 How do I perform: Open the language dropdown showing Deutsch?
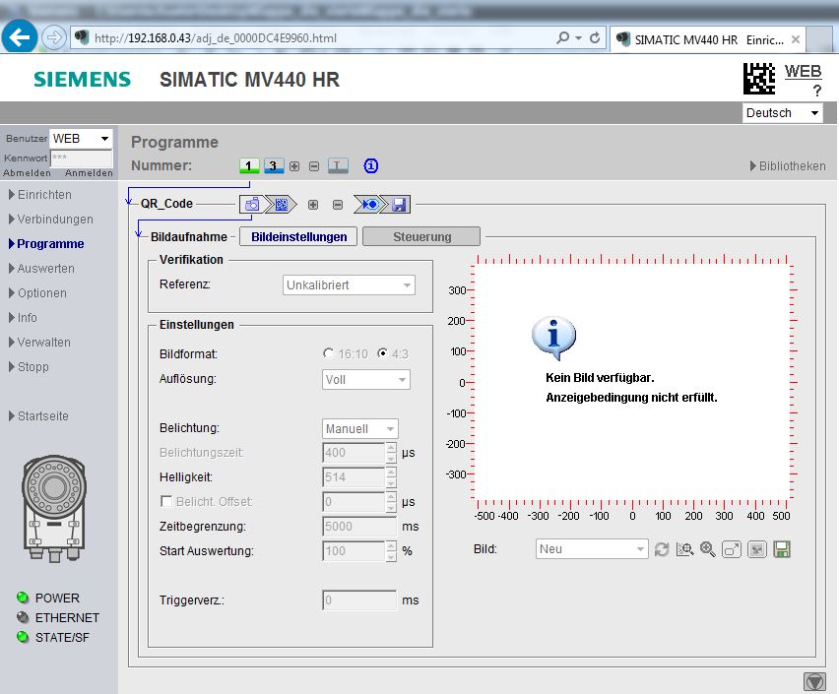[783, 113]
